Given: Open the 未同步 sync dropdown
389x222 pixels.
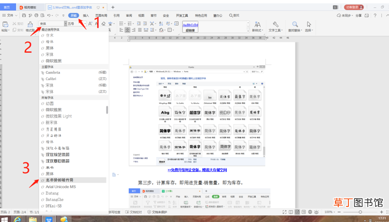Looking at the screenshot, I should pos(344,16).
